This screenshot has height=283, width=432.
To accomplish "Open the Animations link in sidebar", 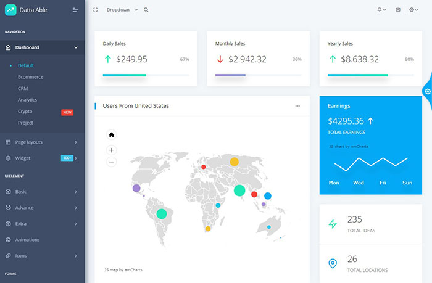I will point(27,240).
